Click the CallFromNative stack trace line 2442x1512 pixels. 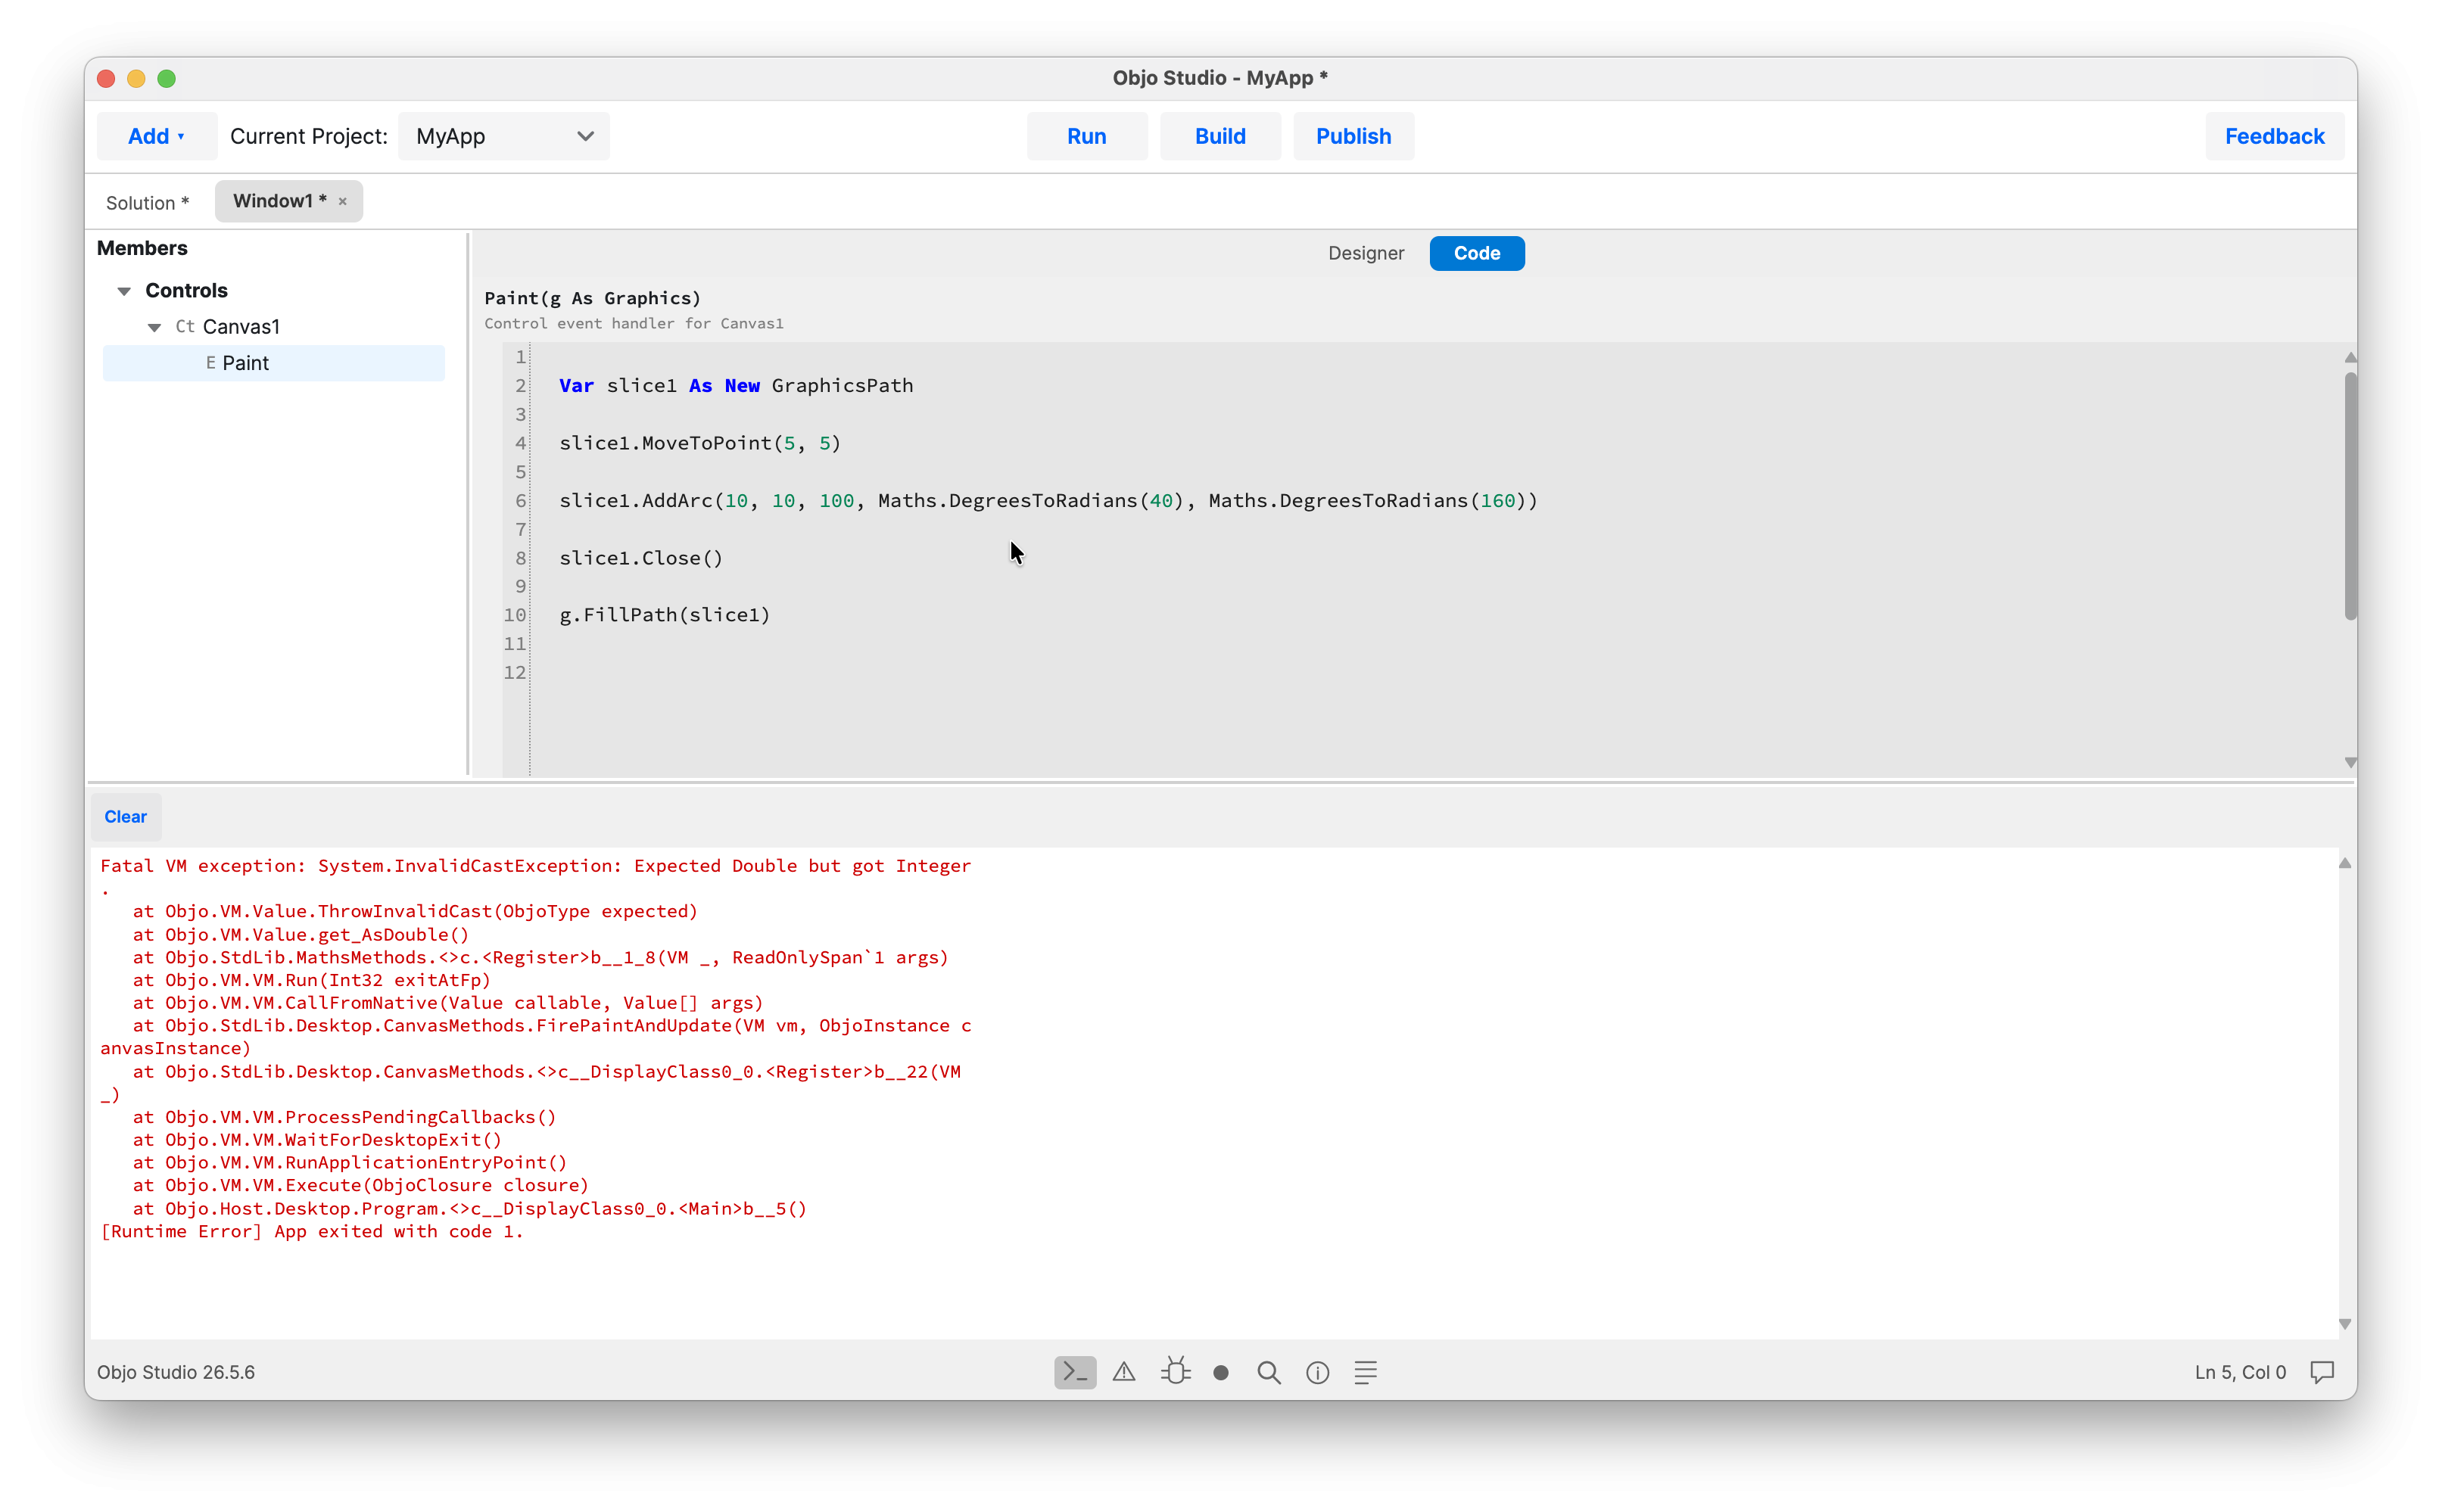click(447, 1002)
